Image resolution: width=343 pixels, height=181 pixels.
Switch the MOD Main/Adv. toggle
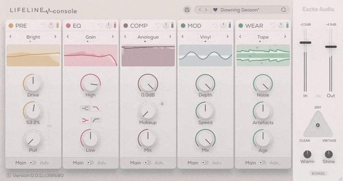205,163
